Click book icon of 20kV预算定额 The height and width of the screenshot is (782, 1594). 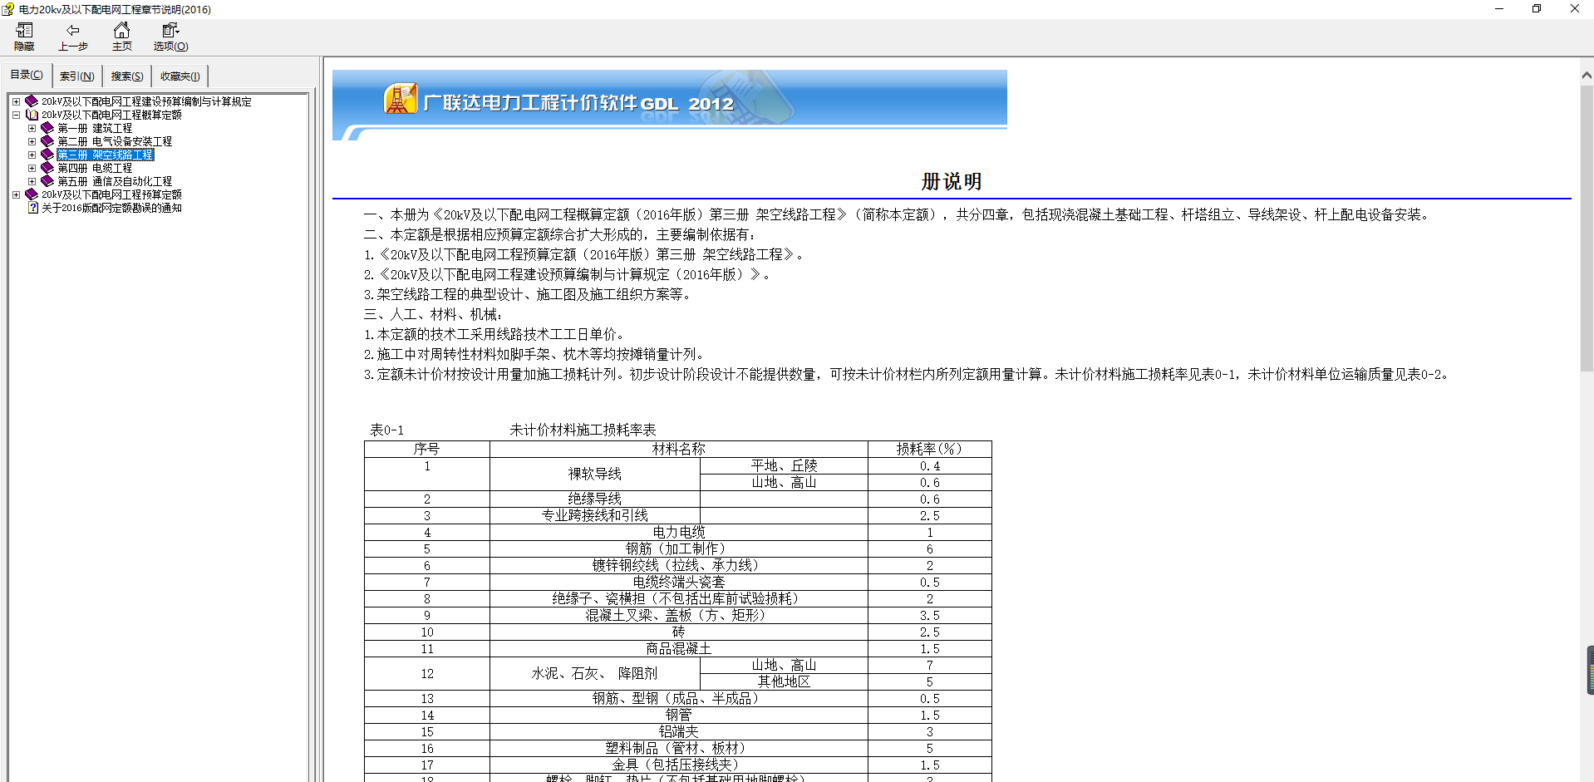[x=32, y=194]
